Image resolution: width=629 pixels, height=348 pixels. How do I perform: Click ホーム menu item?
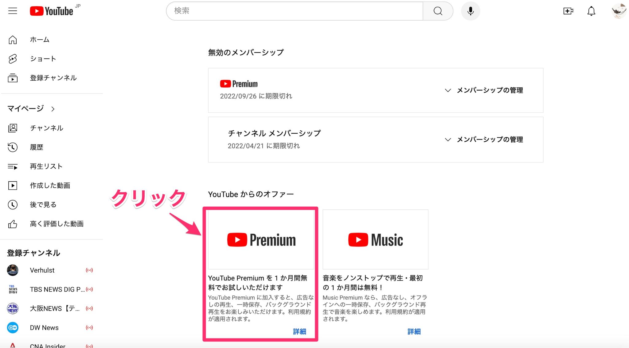coord(40,40)
